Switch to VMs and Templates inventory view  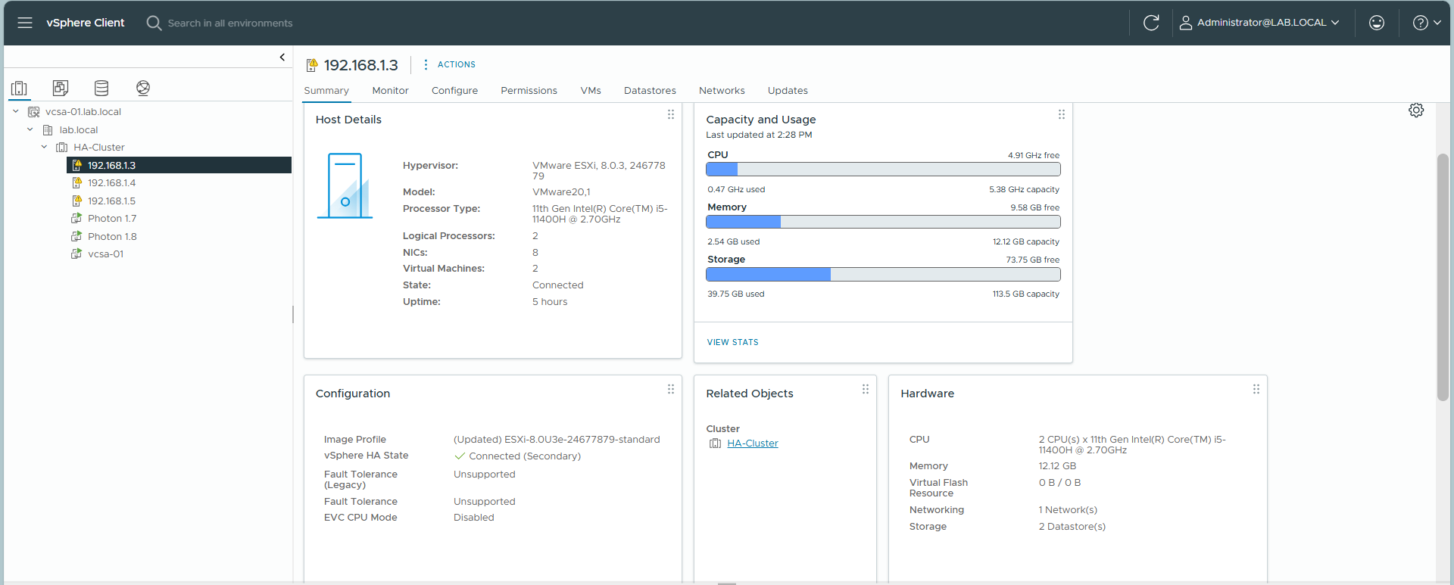pos(61,88)
